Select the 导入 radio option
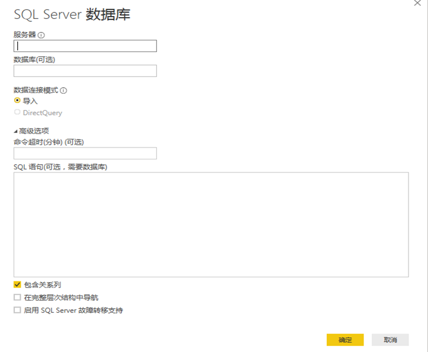 coord(17,101)
